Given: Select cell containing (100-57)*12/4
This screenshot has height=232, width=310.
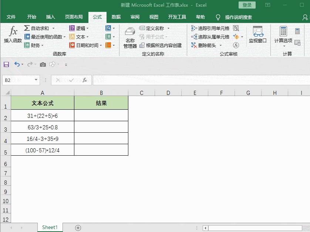Looking at the screenshot, I should (x=43, y=150).
